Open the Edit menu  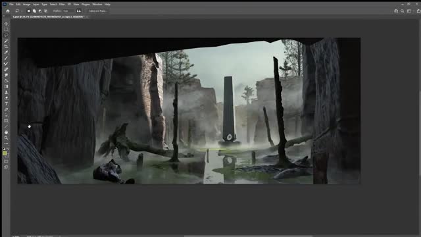pos(18,5)
